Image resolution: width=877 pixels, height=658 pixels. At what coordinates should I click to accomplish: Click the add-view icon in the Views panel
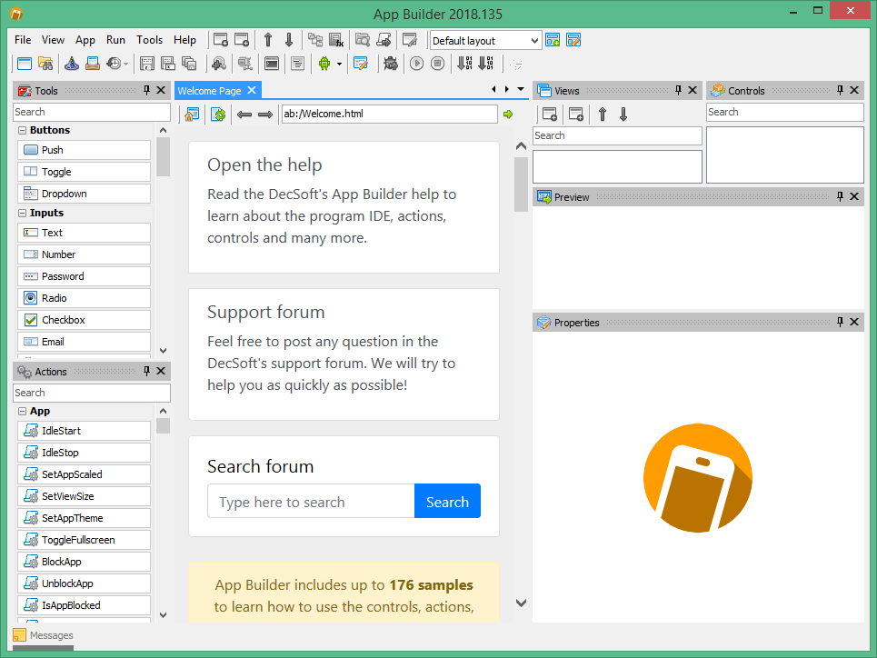coord(550,114)
